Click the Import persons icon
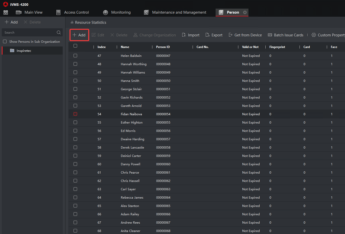345x234 pixels. tap(184, 35)
